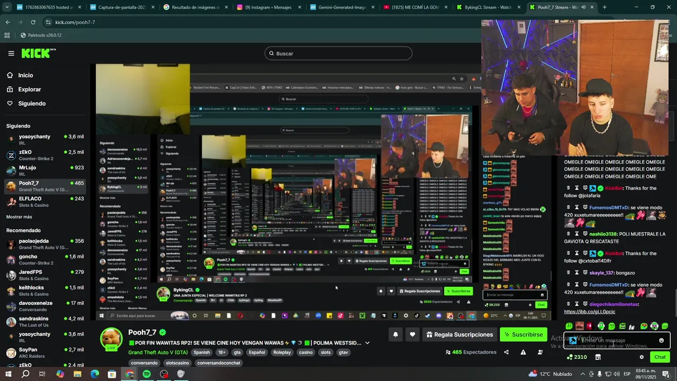677x381 pixels.
Task: Focus the Buscar search field
Action: pyautogui.click(x=338, y=53)
